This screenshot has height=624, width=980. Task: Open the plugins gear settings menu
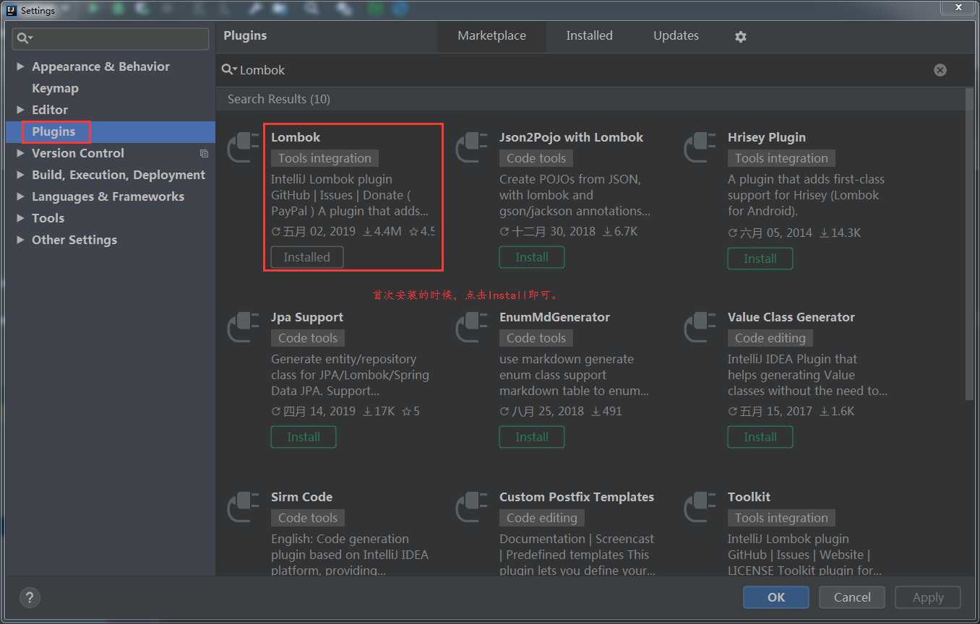(741, 36)
